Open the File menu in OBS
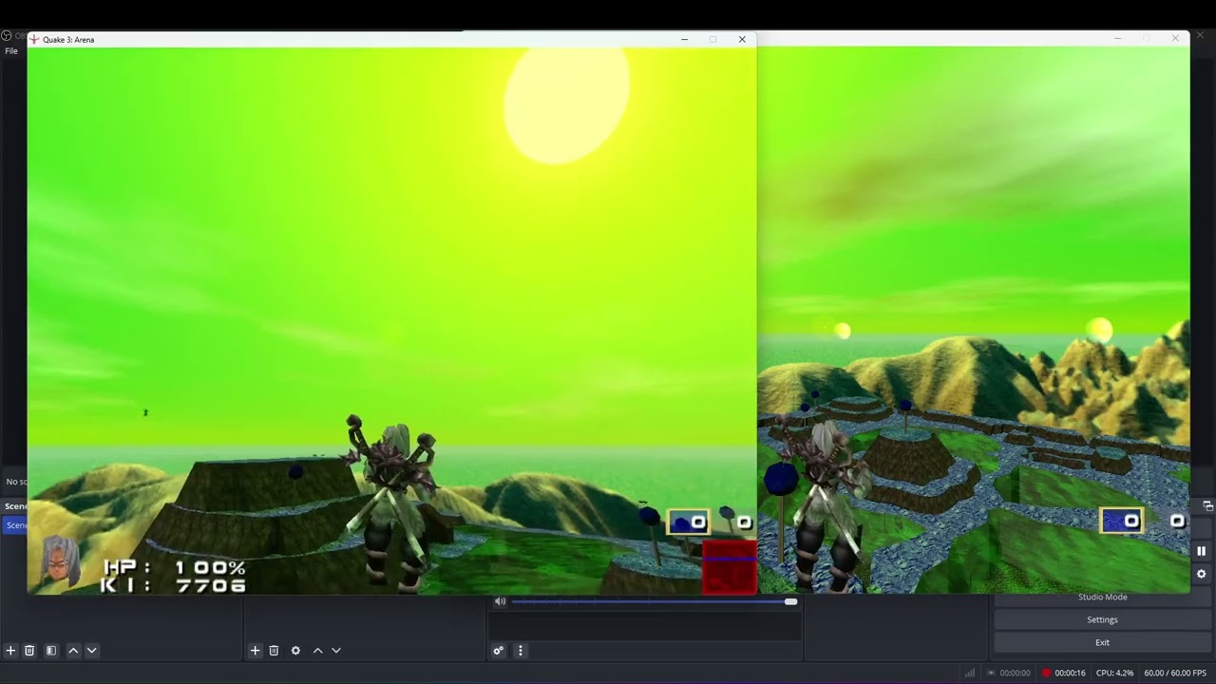1216x684 pixels. click(x=11, y=51)
